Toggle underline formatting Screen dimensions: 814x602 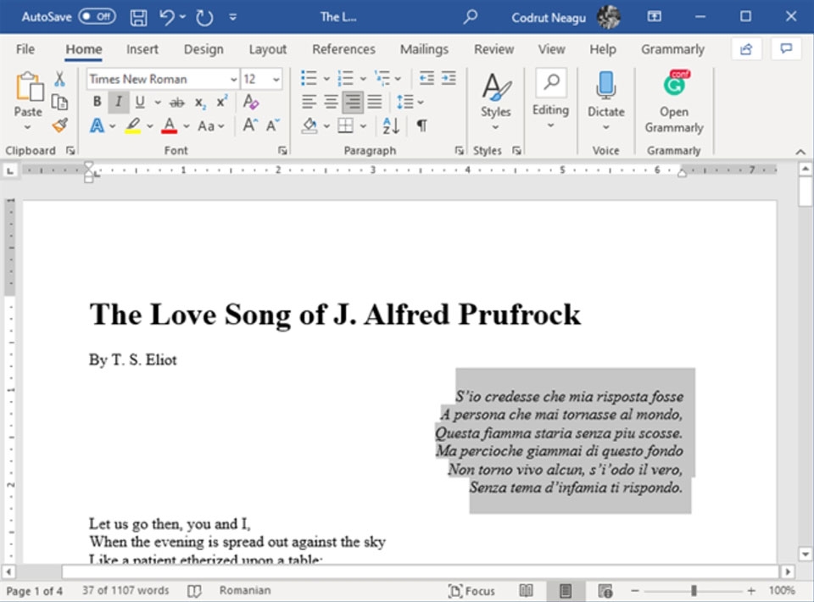(140, 102)
